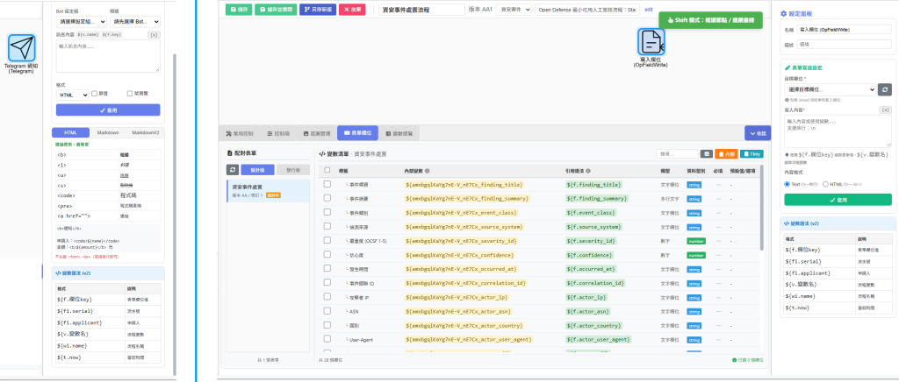Check the actor_ip row checkbox
Image resolution: width=899 pixels, height=382 pixels.
327,297
